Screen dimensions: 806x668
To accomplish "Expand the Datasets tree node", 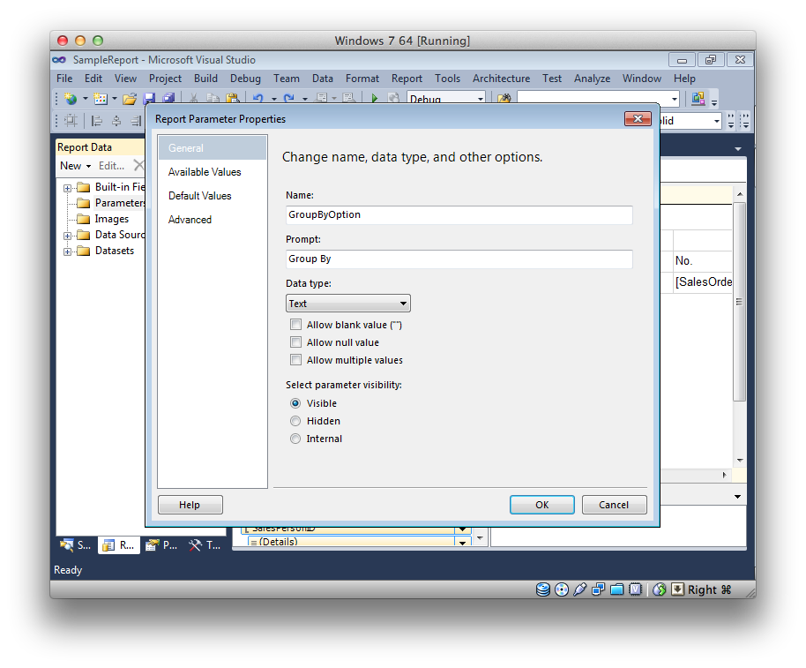I will [x=67, y=252].
